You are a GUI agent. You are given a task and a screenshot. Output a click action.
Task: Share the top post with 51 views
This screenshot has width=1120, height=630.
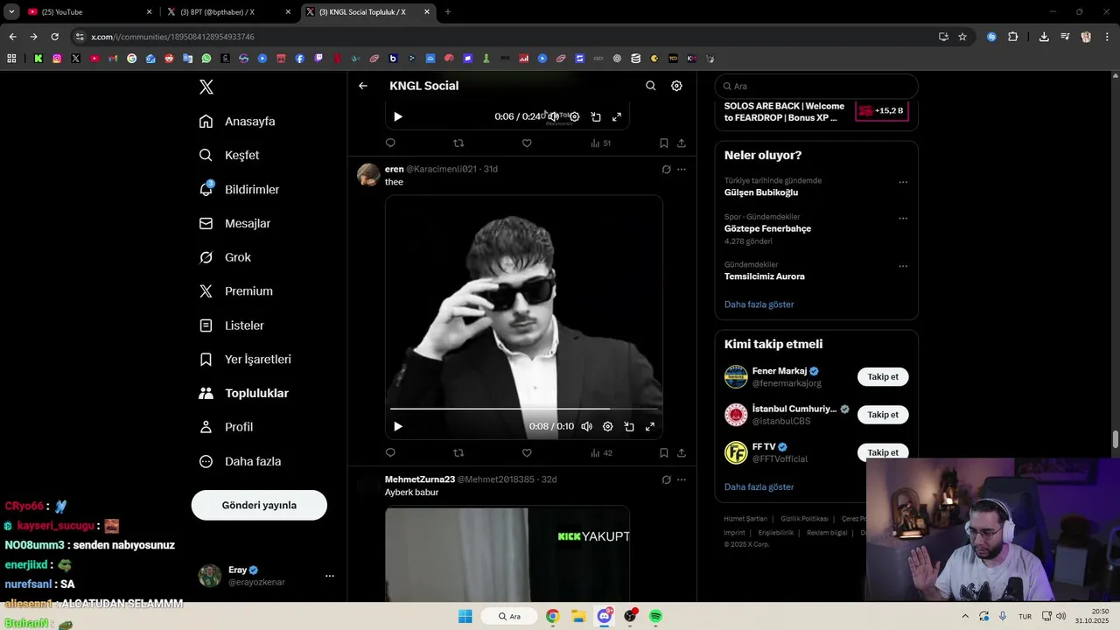point(682,143)
